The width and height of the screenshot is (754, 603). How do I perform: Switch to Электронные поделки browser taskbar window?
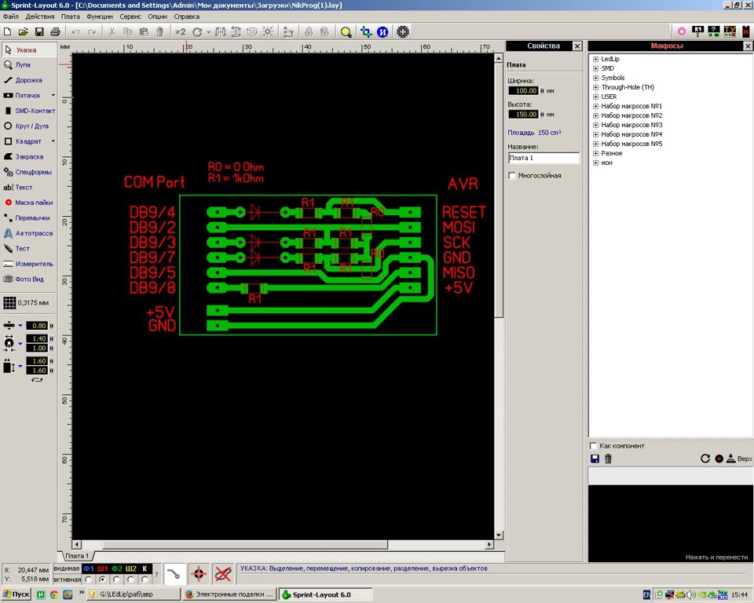click(230, 594)
